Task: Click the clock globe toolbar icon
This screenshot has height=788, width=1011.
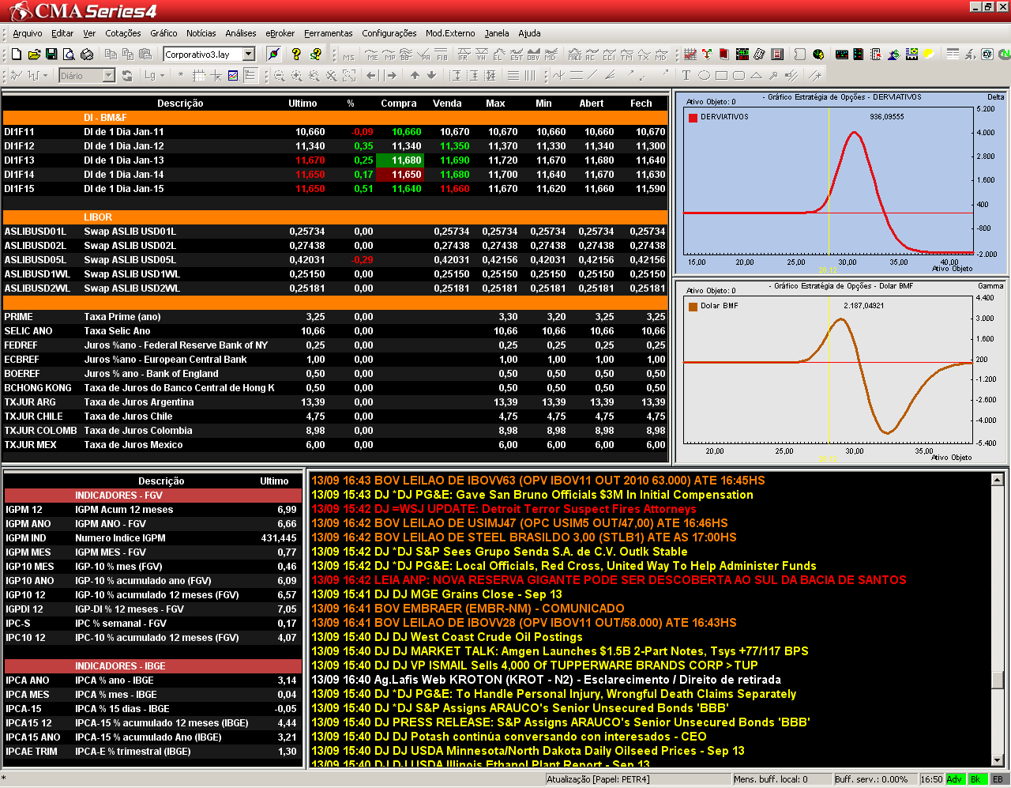Action: coord(819,54)
